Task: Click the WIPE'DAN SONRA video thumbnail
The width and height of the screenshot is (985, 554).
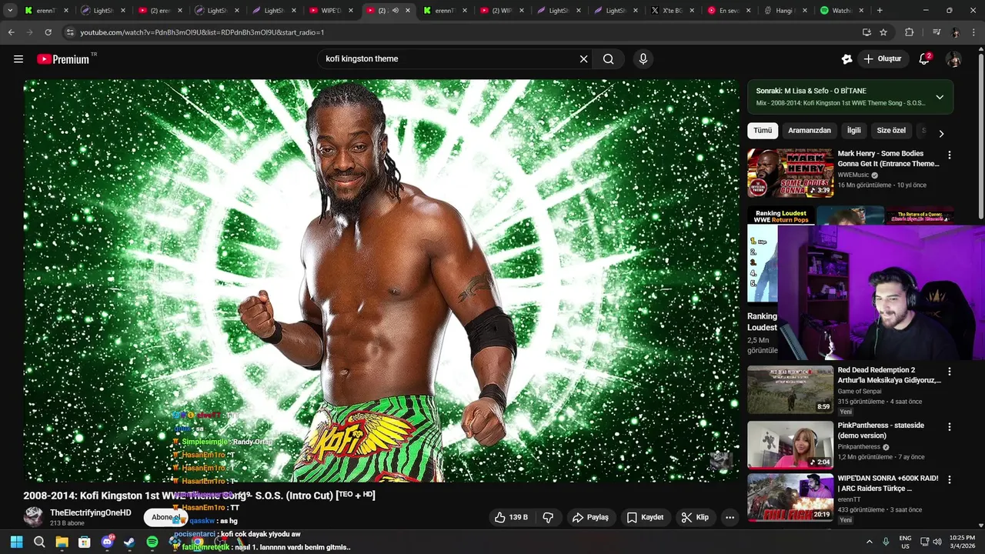Action: click(790, 497)
